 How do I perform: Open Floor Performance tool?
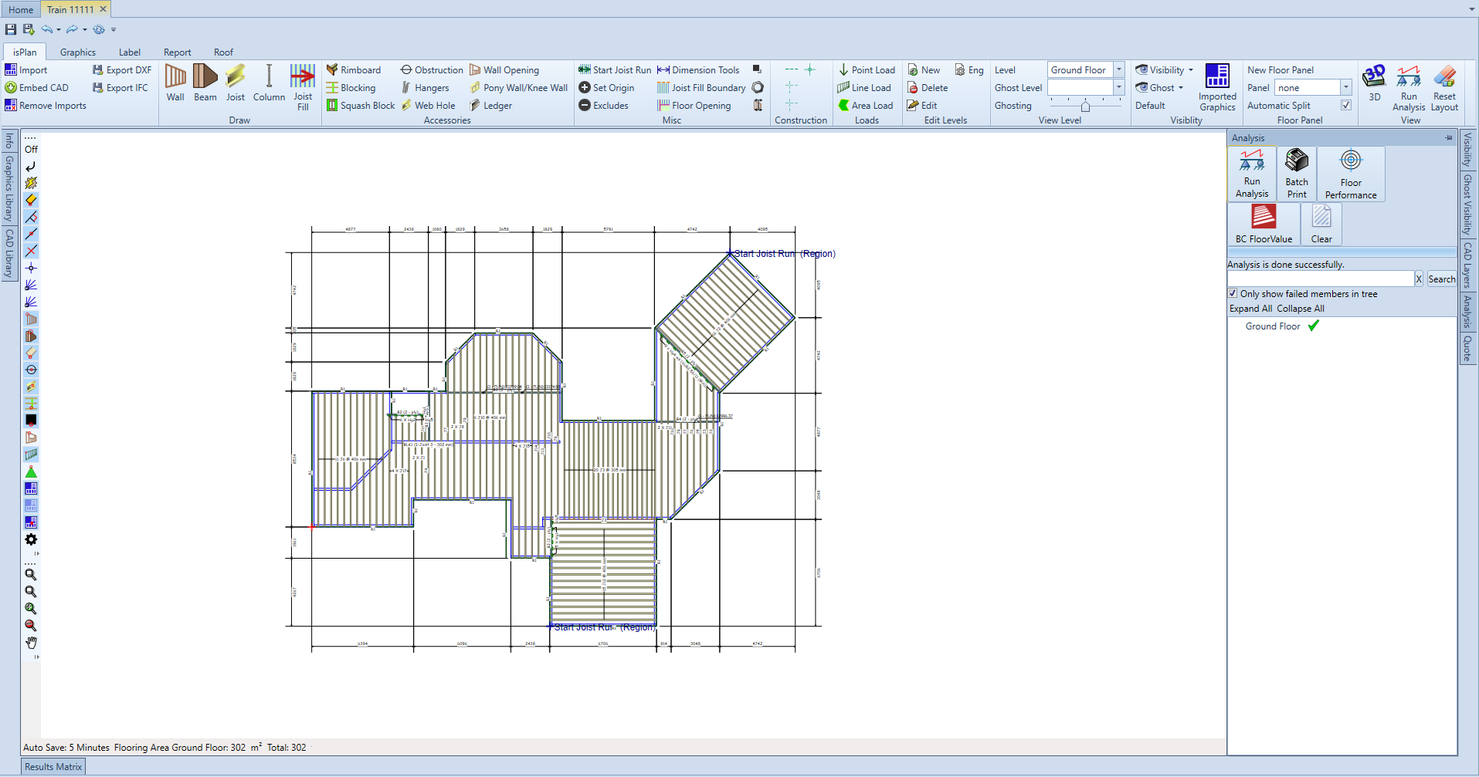coord(1351,174)
